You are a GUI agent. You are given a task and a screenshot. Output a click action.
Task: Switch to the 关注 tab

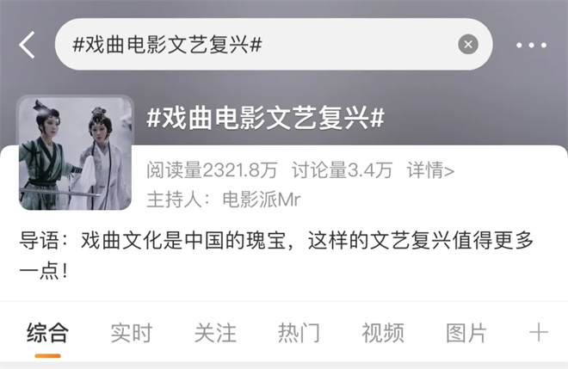(x=215, y=333)
